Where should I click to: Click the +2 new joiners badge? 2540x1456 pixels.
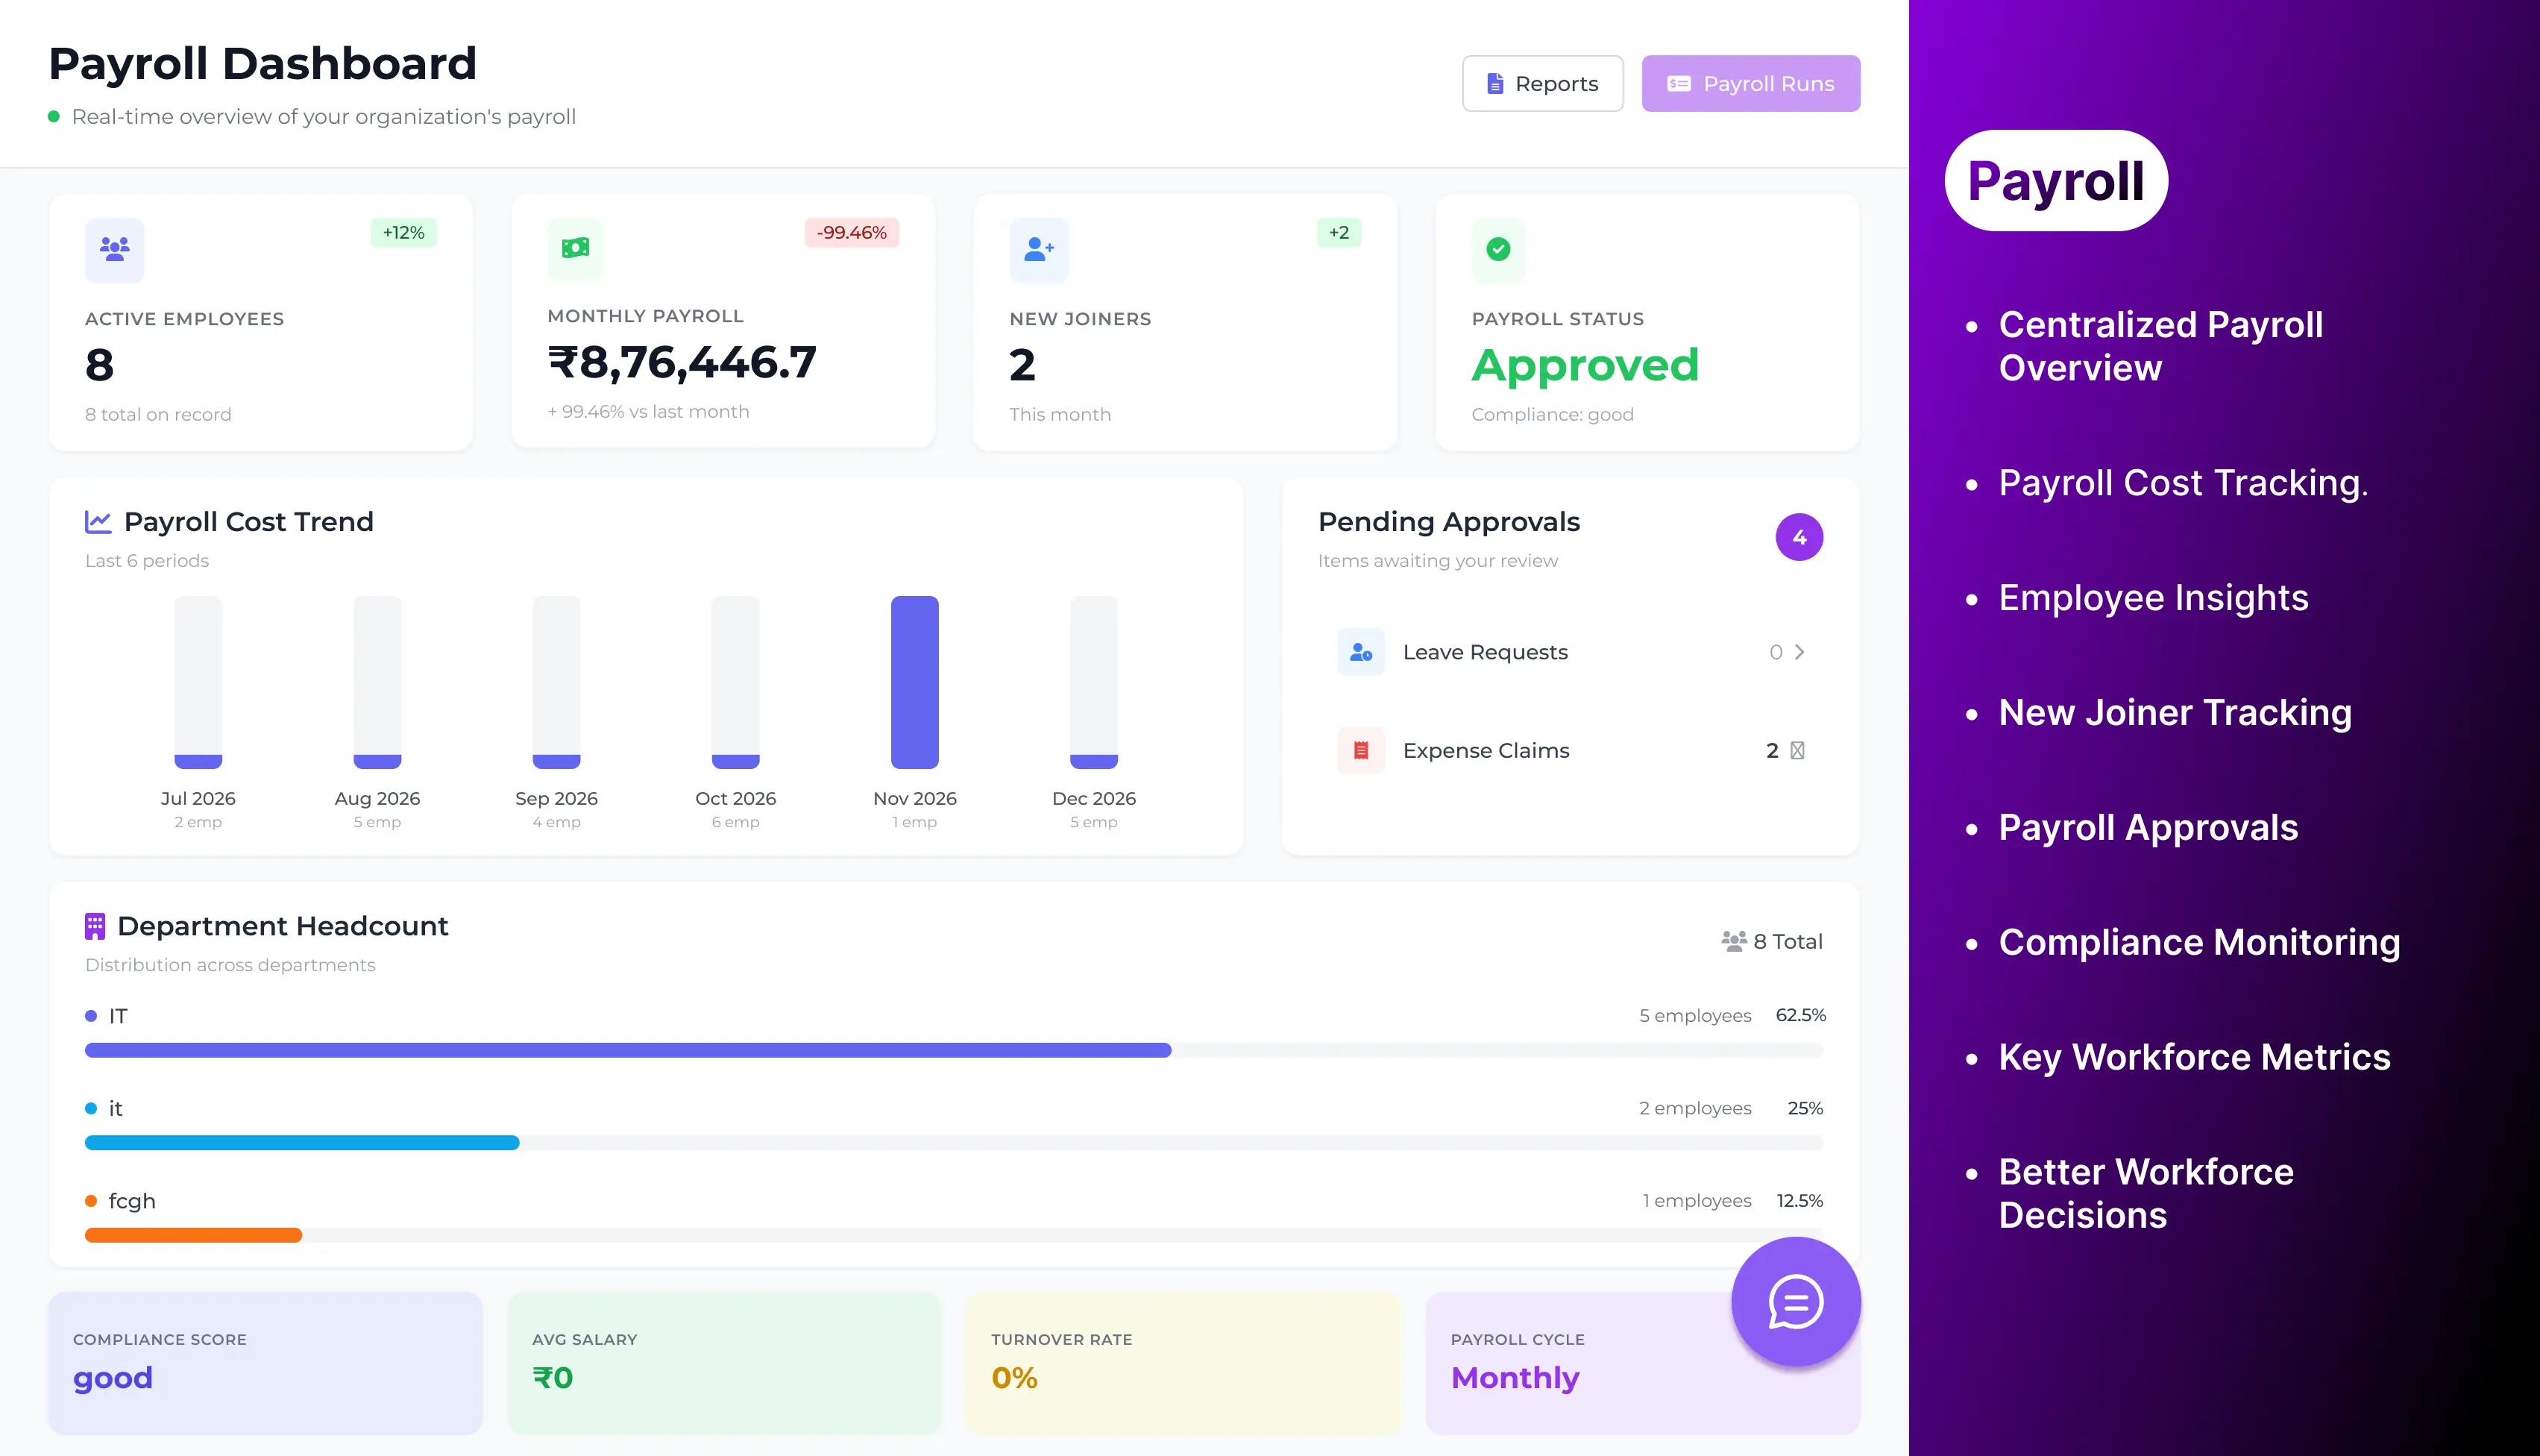pyautogui.click(x=1339, y=233)
